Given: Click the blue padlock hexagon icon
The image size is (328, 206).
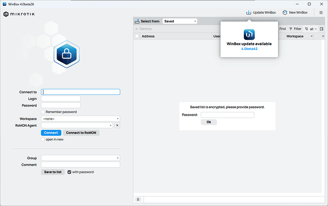Looking at the screenshot, I should coord(67,54).
